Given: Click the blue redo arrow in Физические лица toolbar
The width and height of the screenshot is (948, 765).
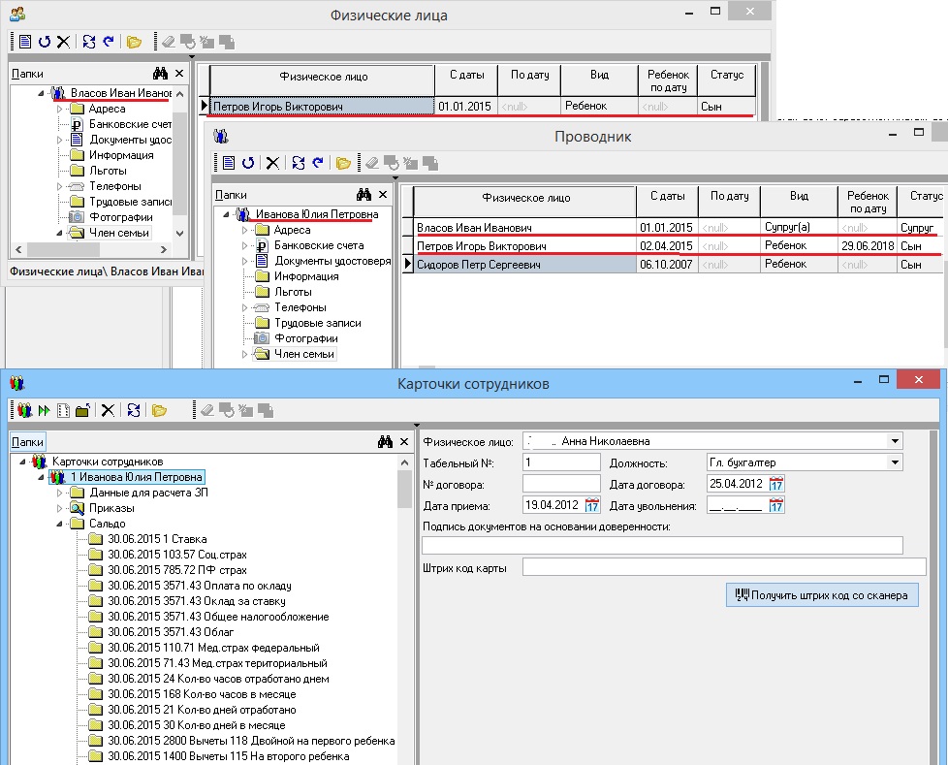Looking at the screenshot, I should [x=109, y=42].
